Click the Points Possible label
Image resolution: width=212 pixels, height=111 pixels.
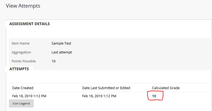coord(24,61)
